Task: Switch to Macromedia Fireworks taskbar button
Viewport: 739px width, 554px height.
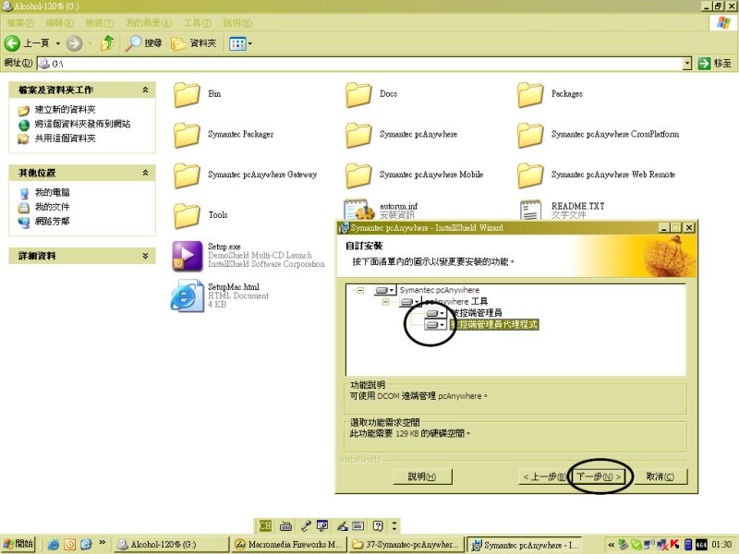Action: tap(289, 545)
